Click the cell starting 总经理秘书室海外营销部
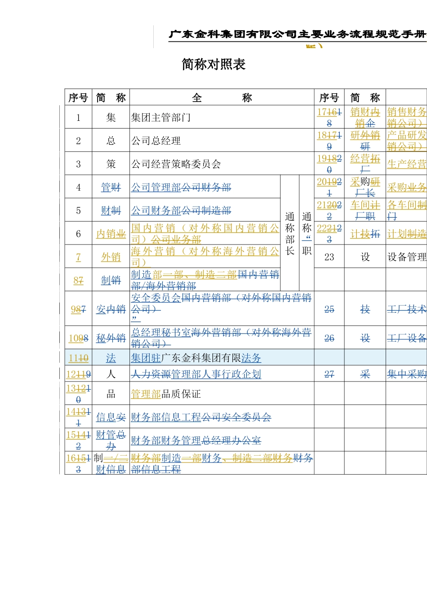Image resolution: width=427 pixels, height=604 pixels. pyautogui.click(x=221, y=338)
